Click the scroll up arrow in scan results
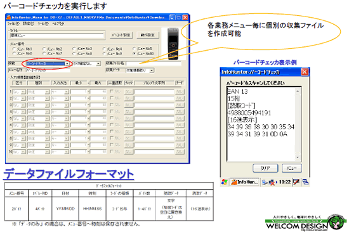Screen dimensions: 349x234 (x=298, y=91)
